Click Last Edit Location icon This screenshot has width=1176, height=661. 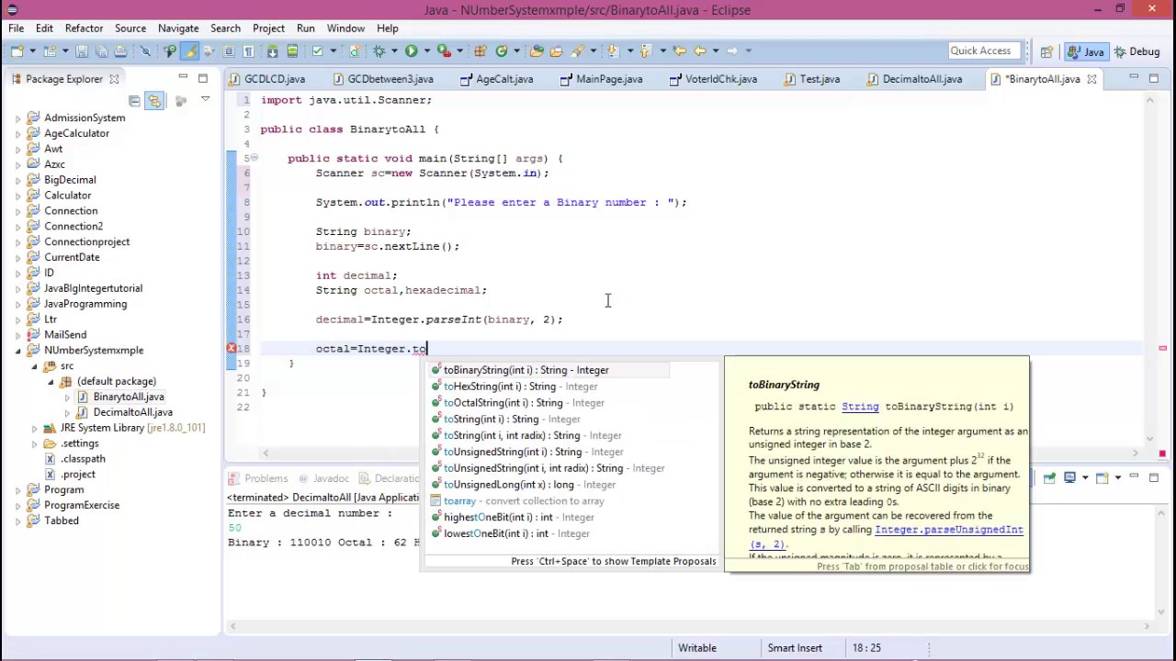coord(680,50)
